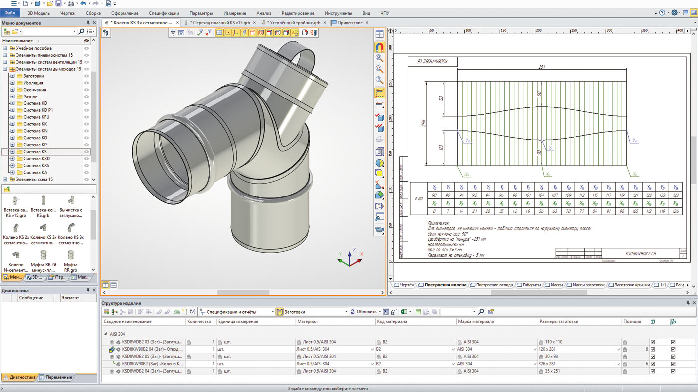Viewport: 698px width, 392px height.
Task: Open the window layout split icon
Action: pyautogui.click(x=379, y=35)
